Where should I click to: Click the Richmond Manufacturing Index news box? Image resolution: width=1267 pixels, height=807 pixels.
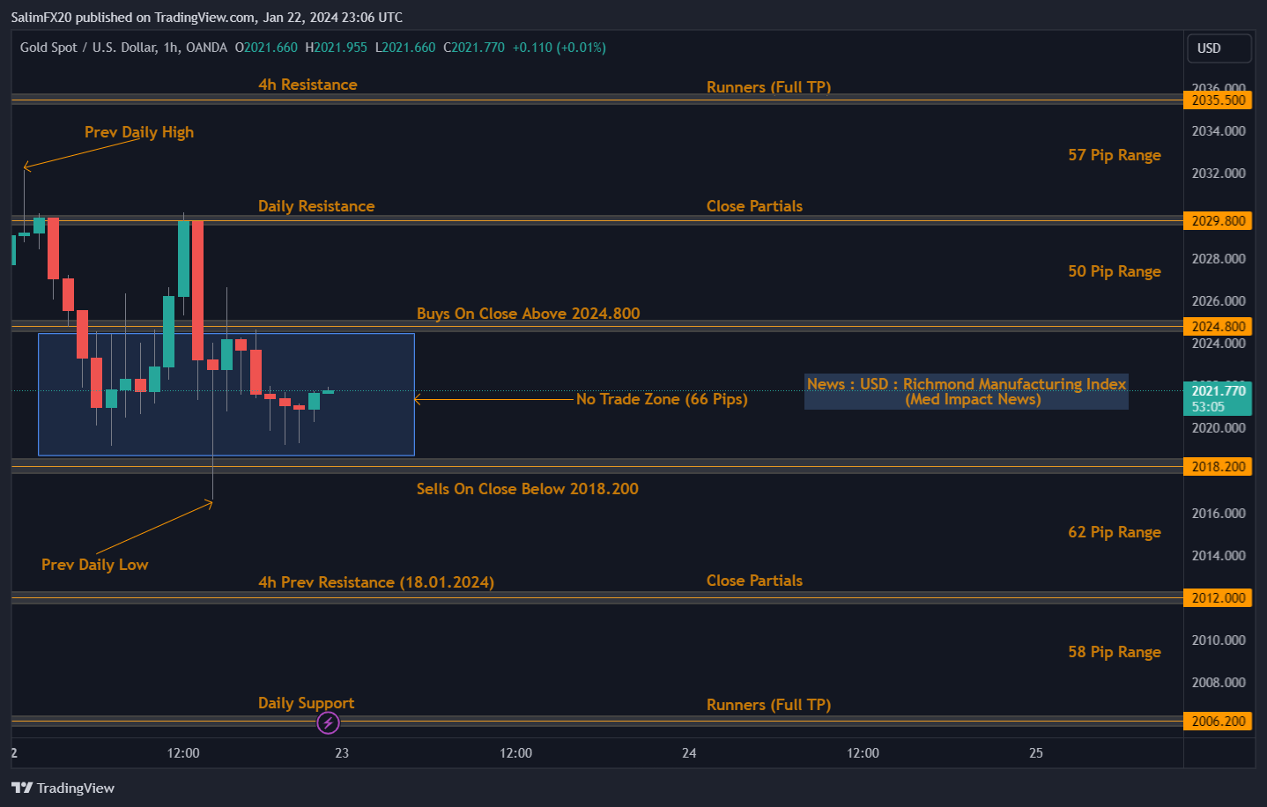[966, 391]
